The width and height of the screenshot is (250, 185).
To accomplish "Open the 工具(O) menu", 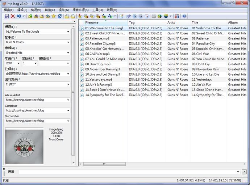I will click(x=97, y=10).
